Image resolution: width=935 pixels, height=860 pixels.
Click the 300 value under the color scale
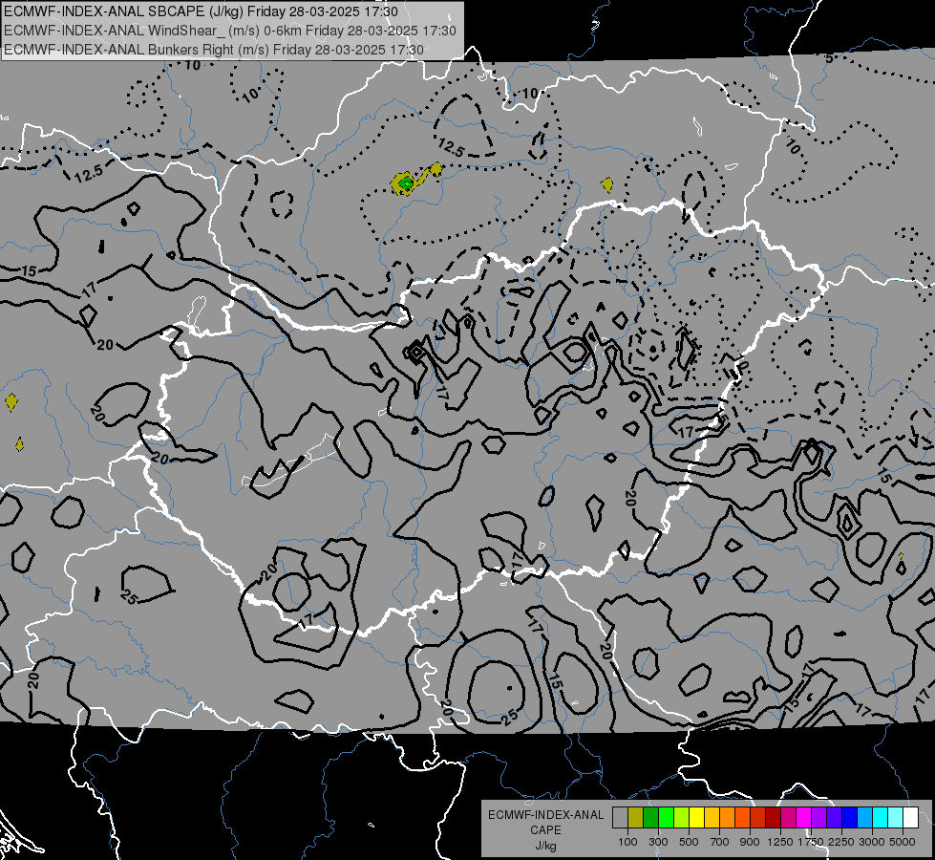pyautogui.click(x=658, y=842)
